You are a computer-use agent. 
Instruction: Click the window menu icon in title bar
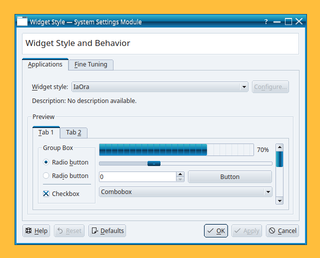point(22,21)
